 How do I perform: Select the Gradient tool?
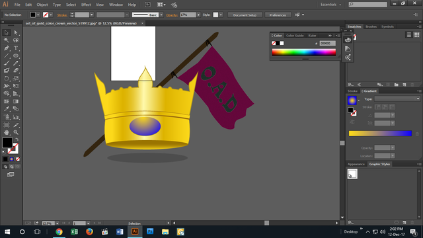click(16, 101)
